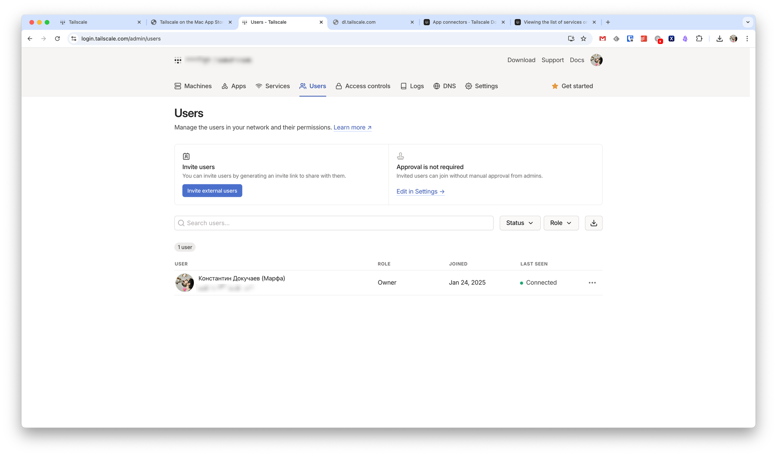This screenshot has height=456, width=777.
Task: Open Chrome downloads icon in toolbar
Action: pos(720,38)
